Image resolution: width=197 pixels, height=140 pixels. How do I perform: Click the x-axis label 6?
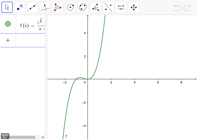pyautogui.click(x=158, y=82)
